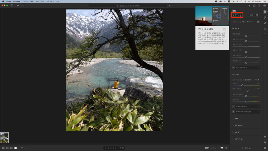Open macOS Spotlight search icon
Screen dimensions: 268x151
point(241,1)
